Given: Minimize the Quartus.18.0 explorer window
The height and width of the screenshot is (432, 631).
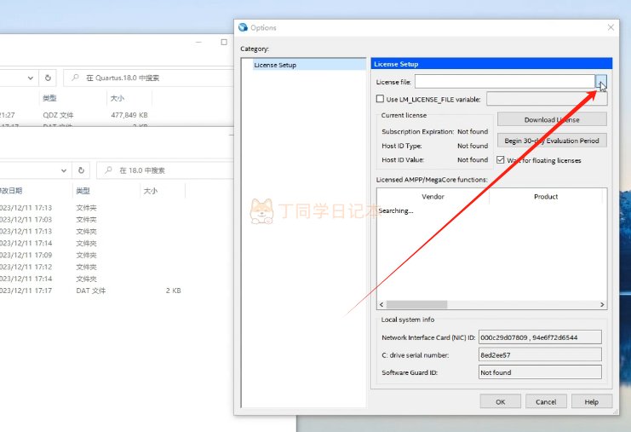Looking at the screenshot, I should point(198,43).
